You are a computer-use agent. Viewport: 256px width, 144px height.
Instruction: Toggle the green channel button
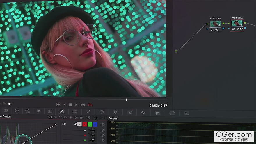pyautogui.click(x=90, y=125)
